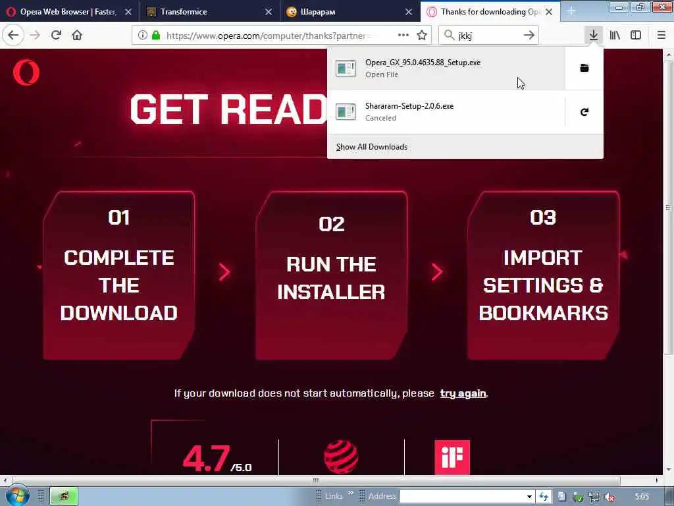The height and width of the screenshot is (506, 674).
Task: Open containing folder for Opera GX setup
Action: (x=584, y=68)
